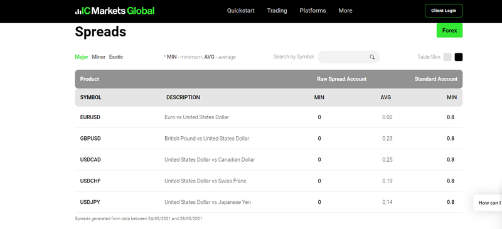The width and height of the screenshot is (502, 229).
Task: Click the EURUSD average spread 0.02
Action: coord(387,117)
